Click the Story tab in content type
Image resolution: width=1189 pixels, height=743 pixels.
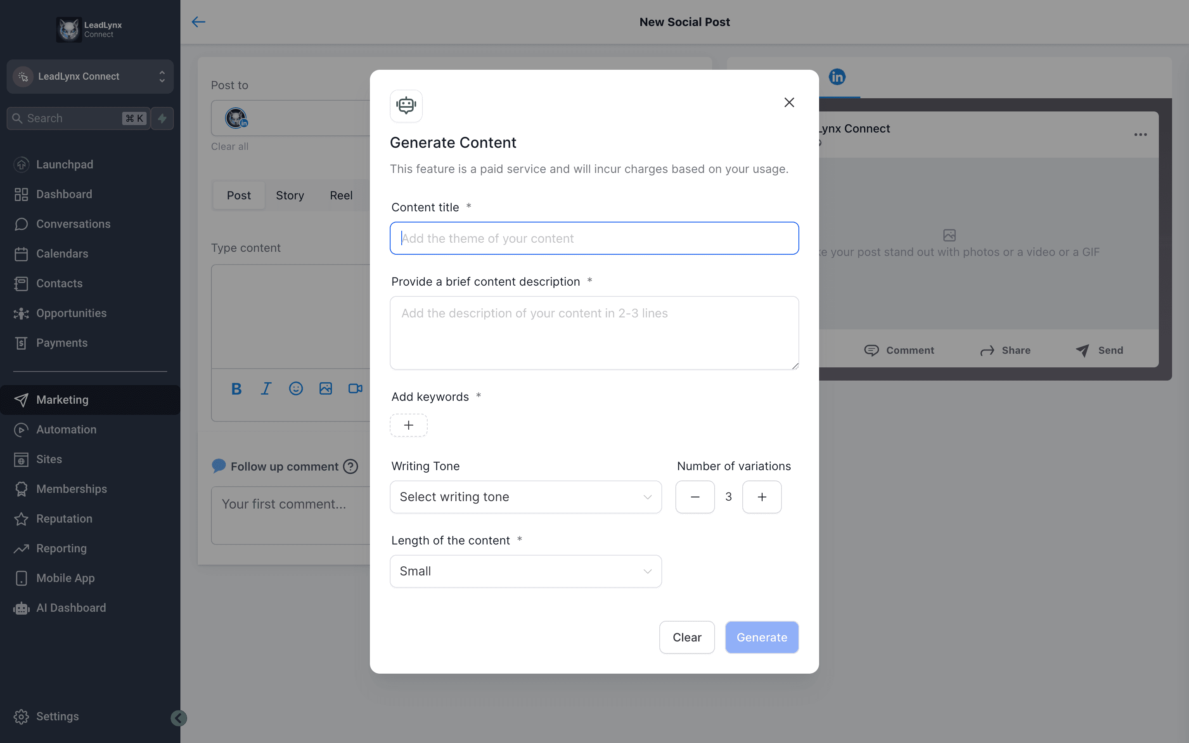pos(290,195)
